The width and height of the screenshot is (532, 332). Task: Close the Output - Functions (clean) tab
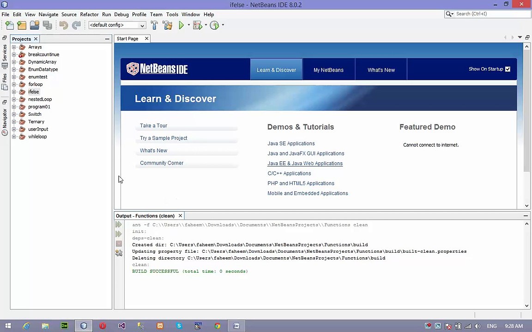(x=181, y=216)
